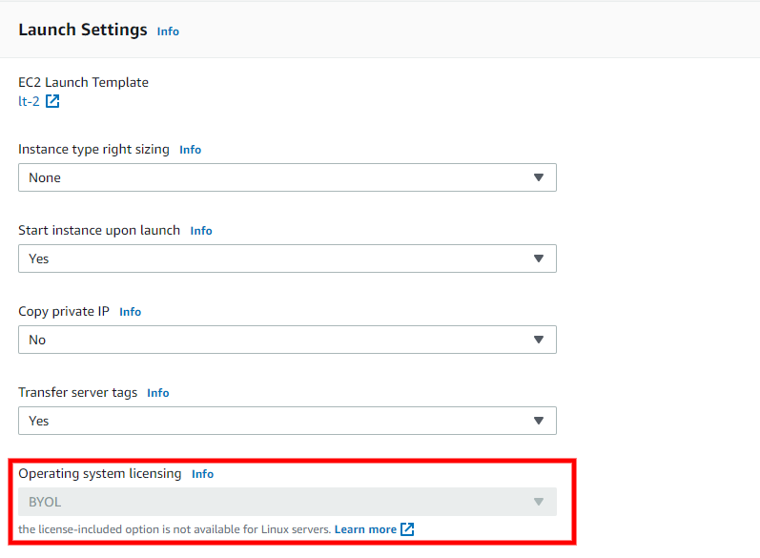Click the arrow icon of Transfer server tags field

[539, 421]
